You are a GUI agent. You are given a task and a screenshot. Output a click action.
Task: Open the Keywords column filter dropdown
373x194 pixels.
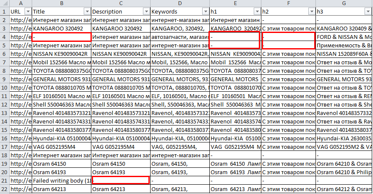click(206, 11)
